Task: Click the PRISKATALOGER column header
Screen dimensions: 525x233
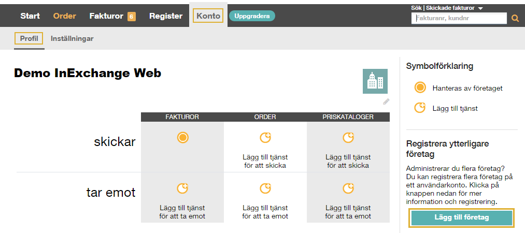Action: click(348, 117)
